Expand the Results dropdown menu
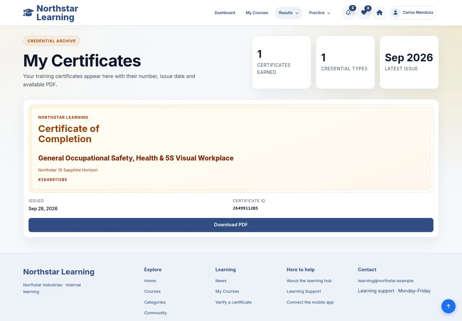462x321 pixels. tap(288, 13)
